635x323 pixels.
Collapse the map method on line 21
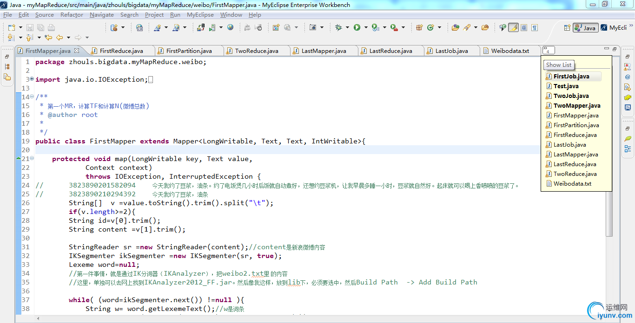pos(32,159)
